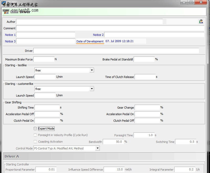Viewport: 210px width, 173px height.
Task: Enable the Expert Mode checkbox
Action: pyautogui.click(x=35, y=129)
